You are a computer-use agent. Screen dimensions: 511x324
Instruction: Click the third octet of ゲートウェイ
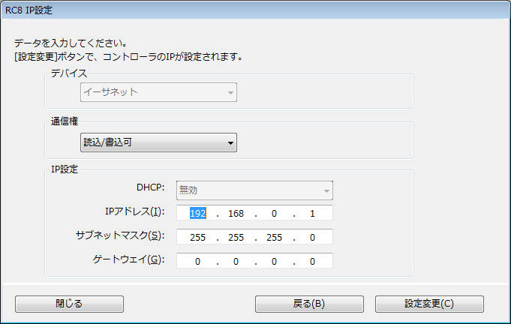click(273, 262)
